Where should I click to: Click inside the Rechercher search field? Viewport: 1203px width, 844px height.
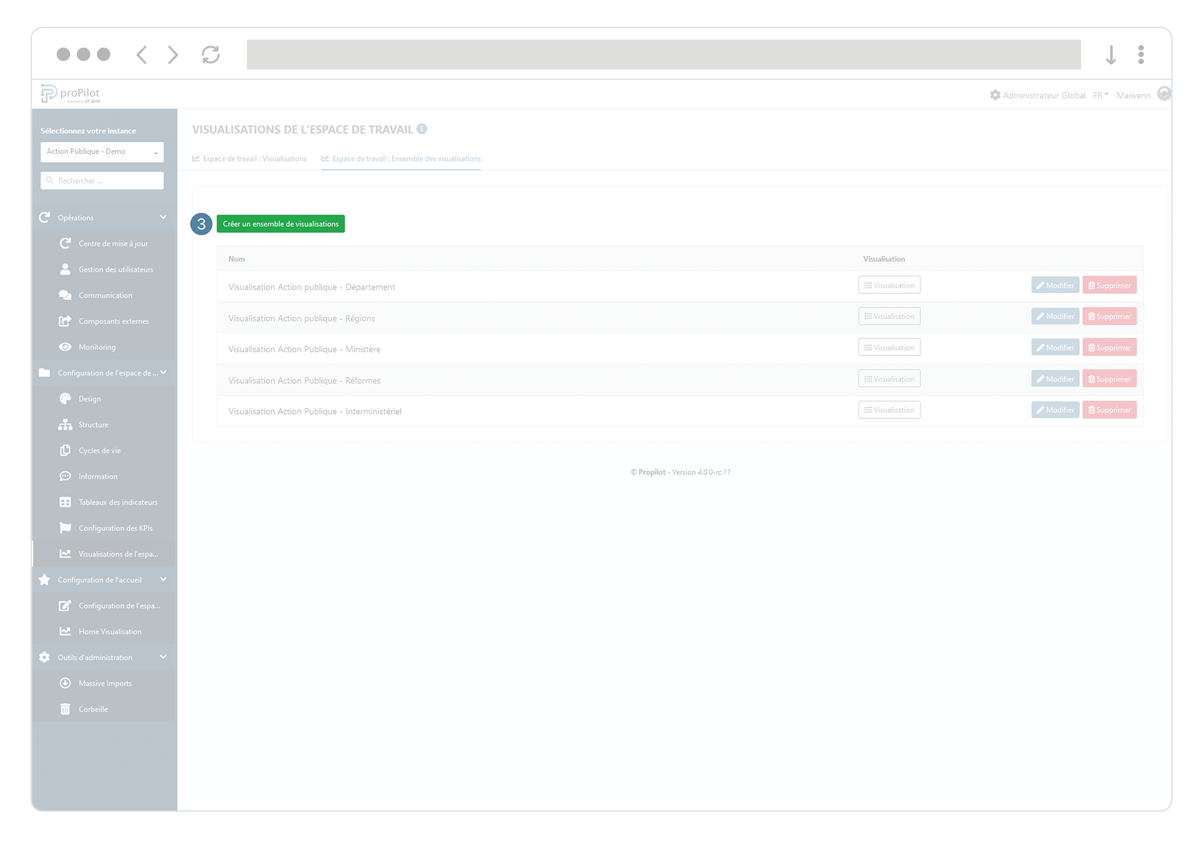point(101,180)
